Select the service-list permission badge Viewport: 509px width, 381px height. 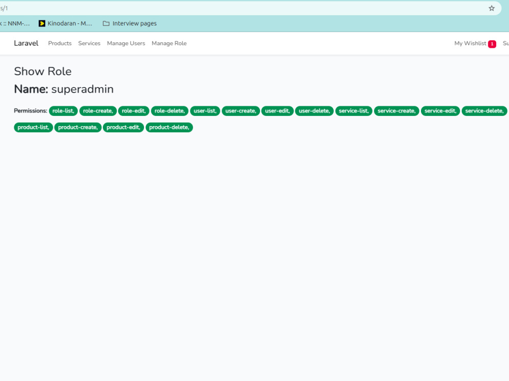coord(354,111)
